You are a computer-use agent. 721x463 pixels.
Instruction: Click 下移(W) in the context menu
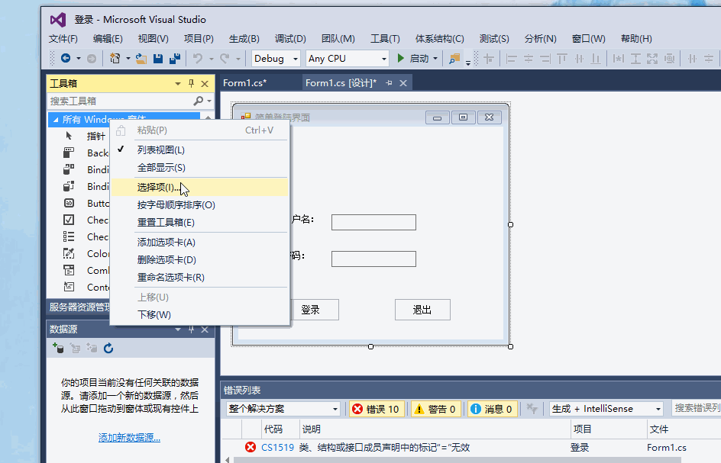(x=199, y=314)
